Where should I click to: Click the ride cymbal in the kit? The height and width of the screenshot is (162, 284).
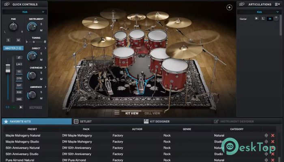coord(184,50)
